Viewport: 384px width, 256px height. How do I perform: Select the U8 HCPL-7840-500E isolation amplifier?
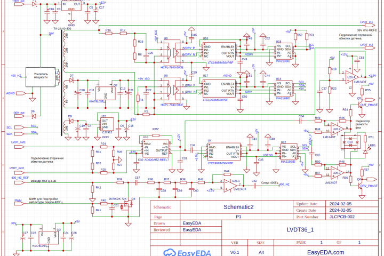(x=172, y=90)
